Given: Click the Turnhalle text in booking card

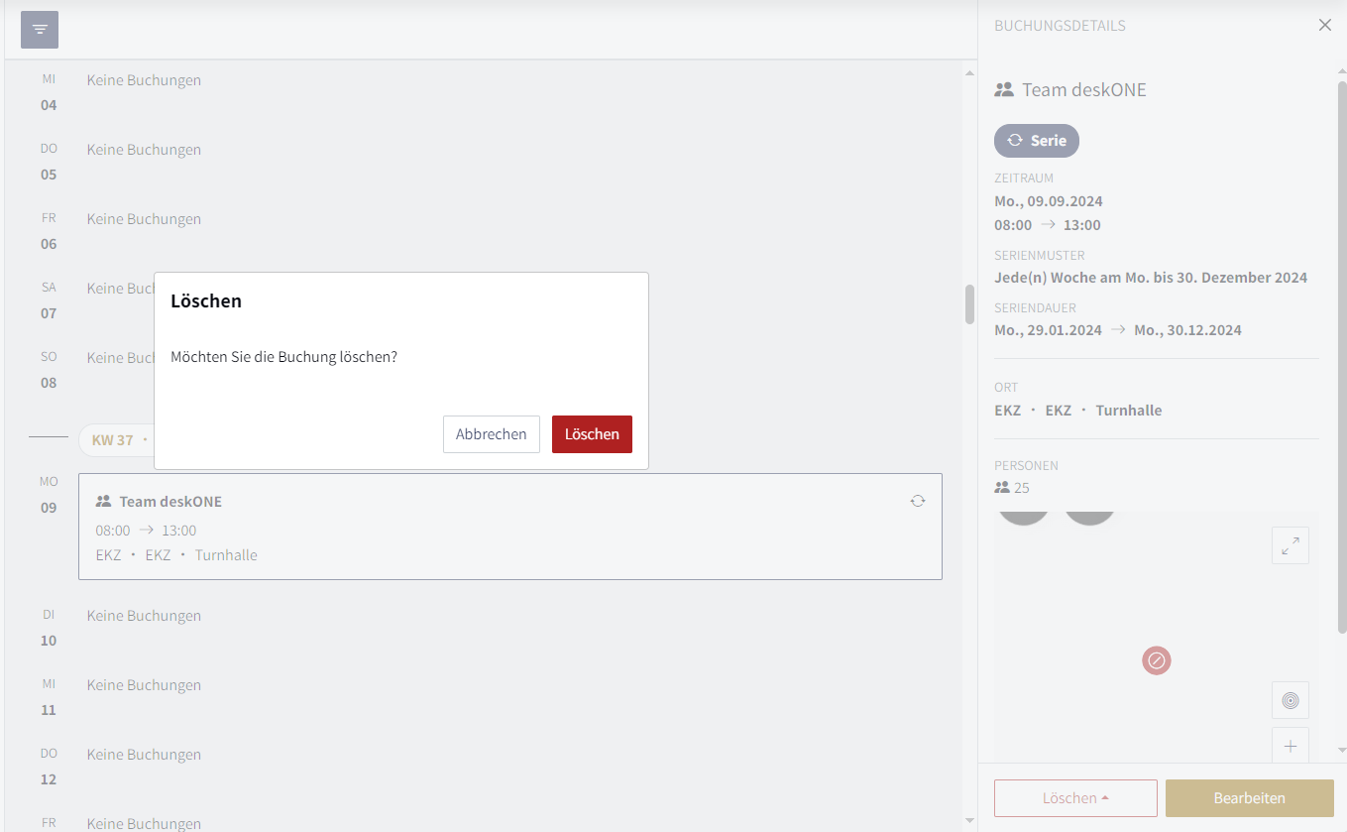Looking at the screenshot, I should (226, 555).
